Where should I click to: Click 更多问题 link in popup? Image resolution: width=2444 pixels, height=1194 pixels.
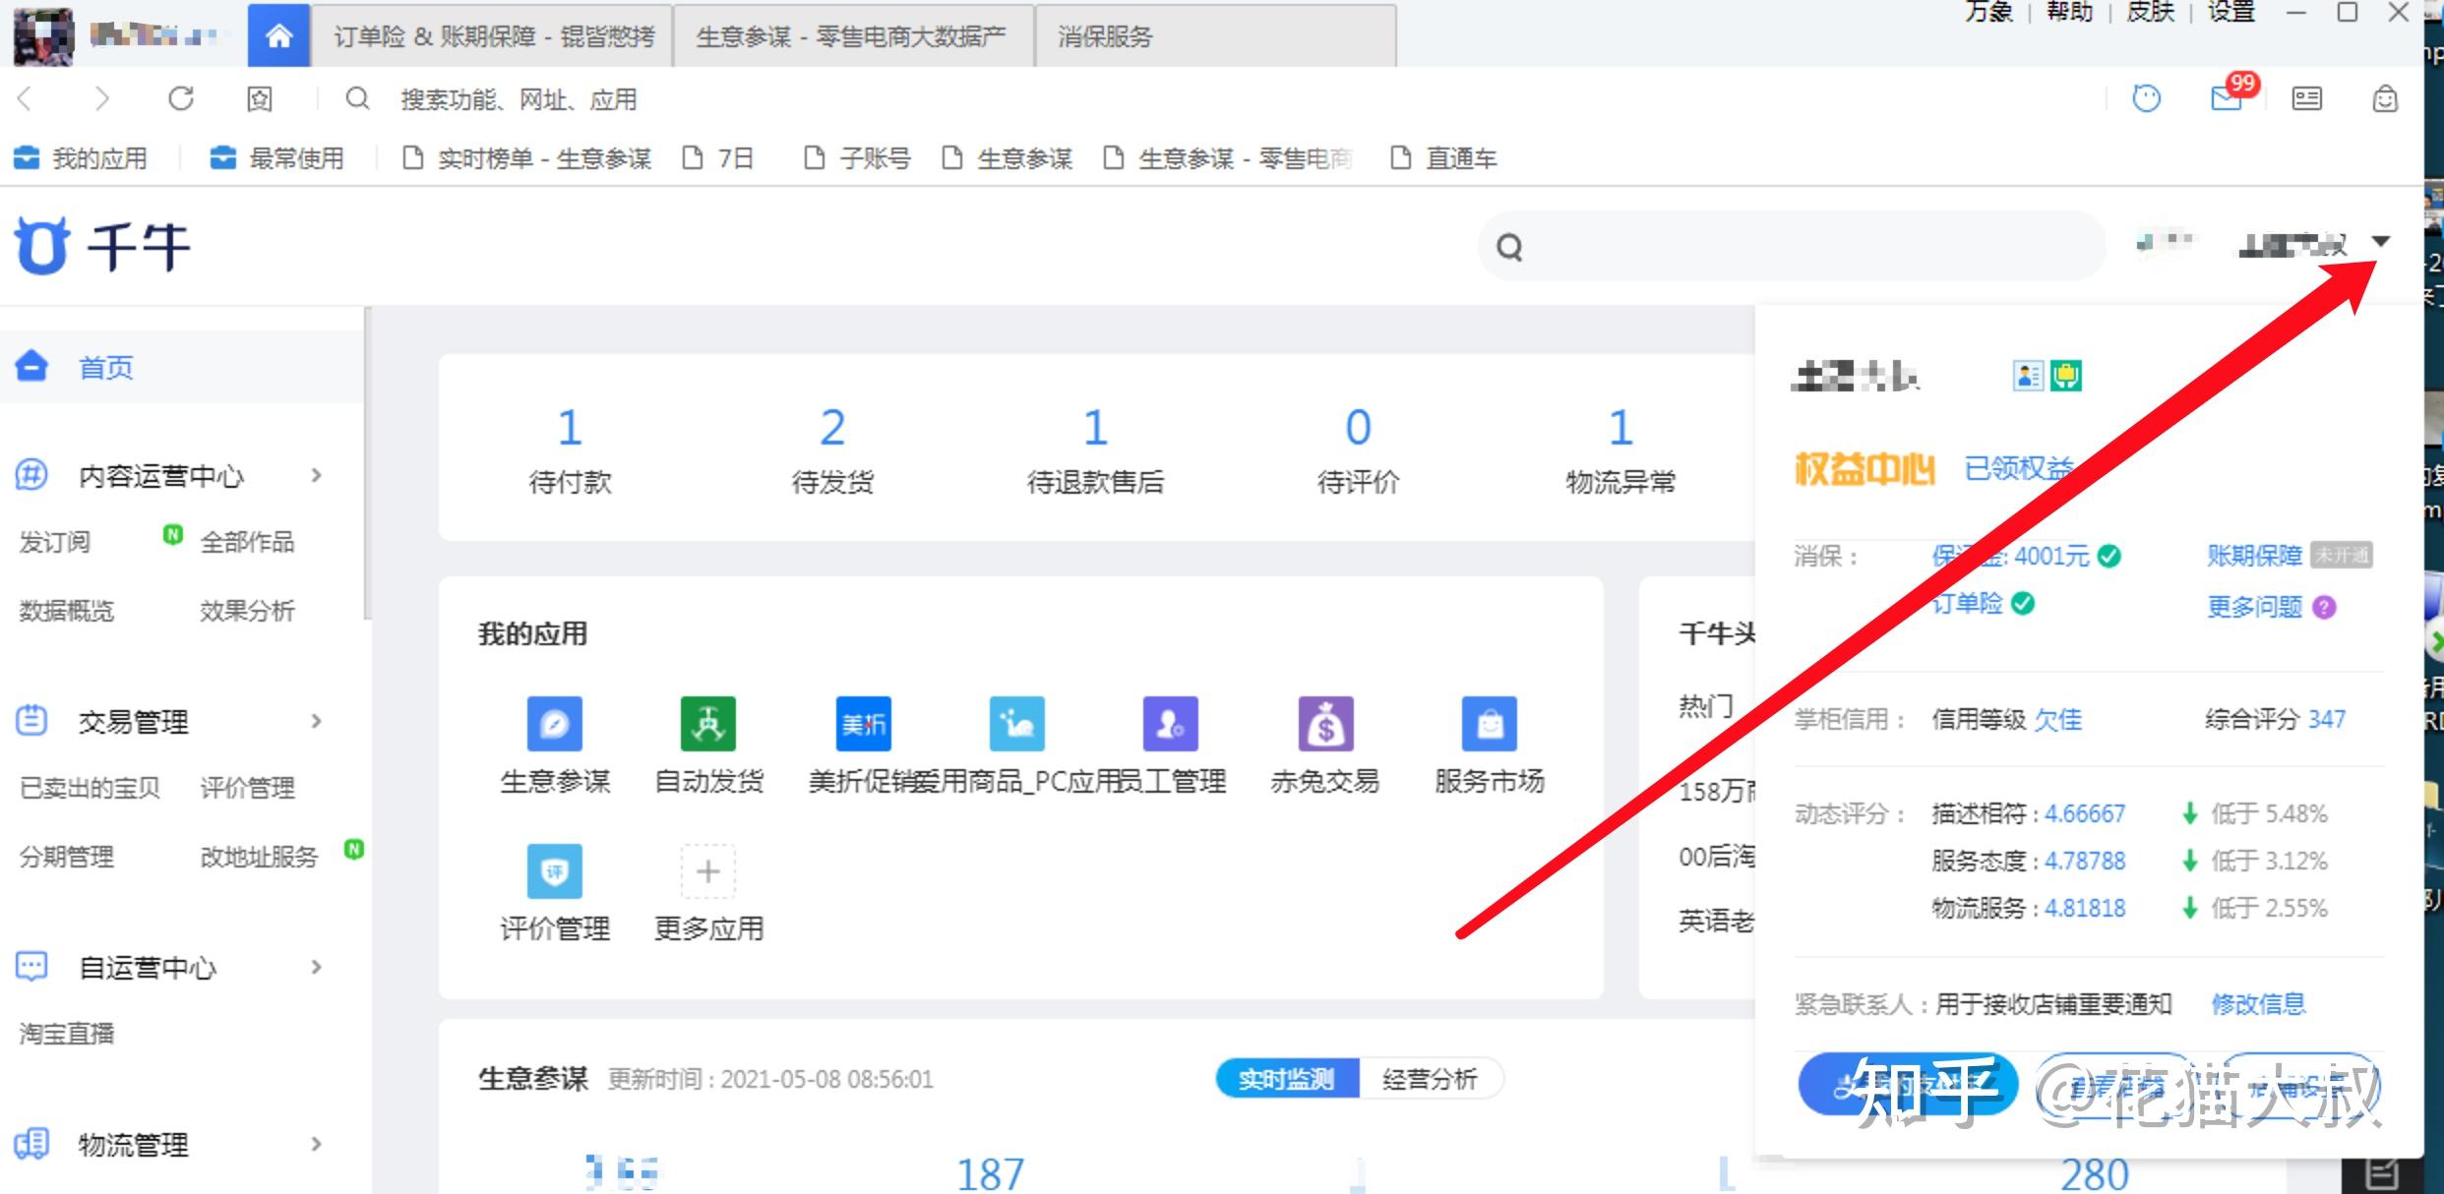(2254, 607)
